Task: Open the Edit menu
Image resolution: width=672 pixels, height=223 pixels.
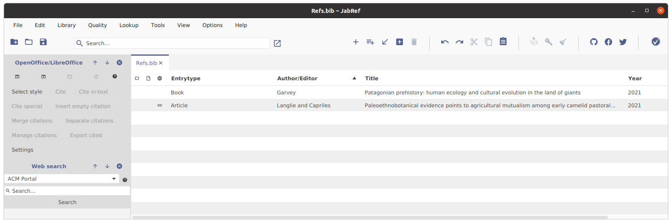Action: (40, 25)
